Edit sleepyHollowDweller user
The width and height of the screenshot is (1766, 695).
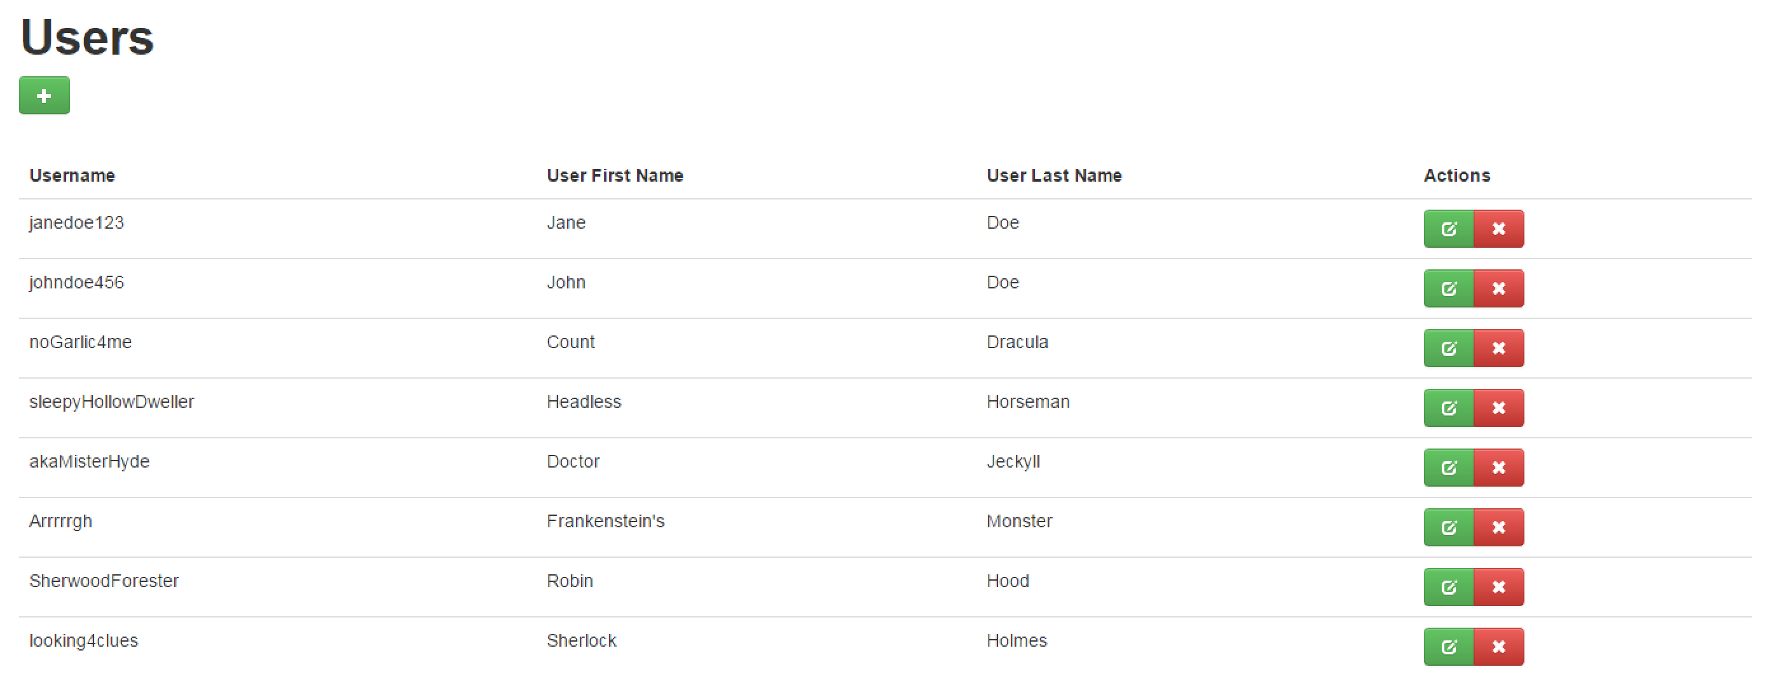[x=1449, y=408]
